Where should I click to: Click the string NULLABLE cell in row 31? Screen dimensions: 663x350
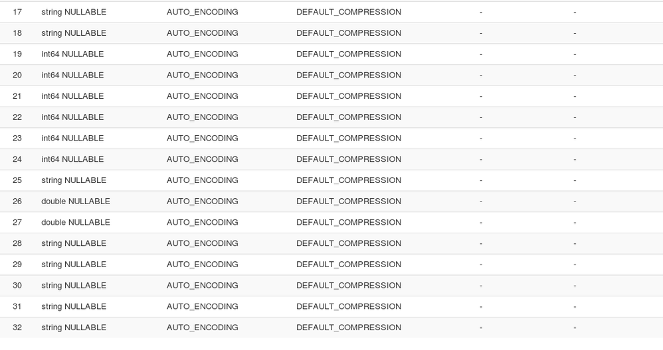(x=73, y=306)
